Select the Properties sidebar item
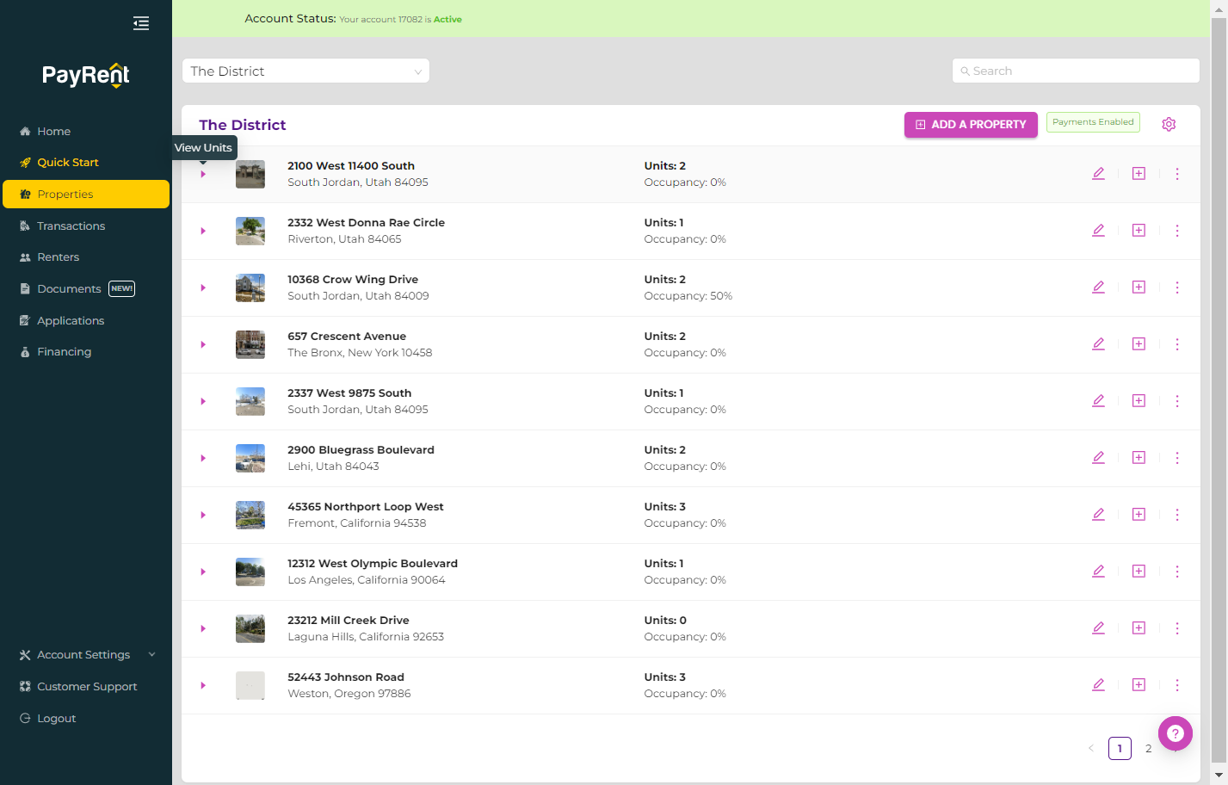This screenshot has height=785, width=1228. [x=86, y=195]
